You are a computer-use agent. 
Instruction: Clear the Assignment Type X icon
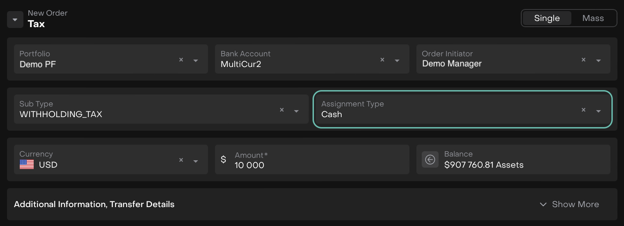[x=583, y=110]
